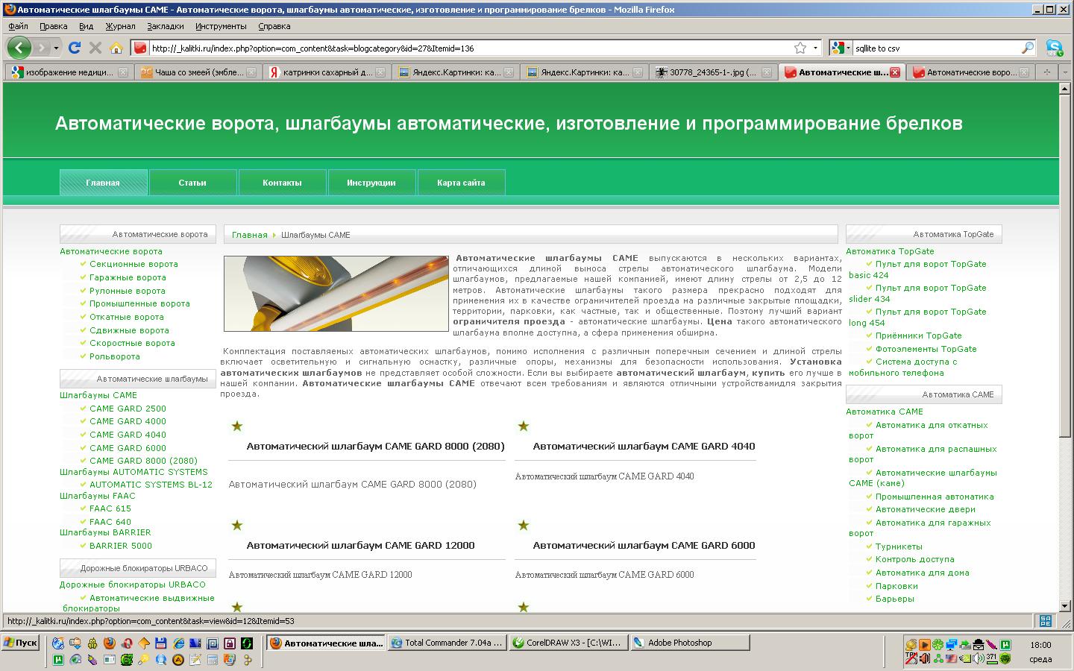Click the star next to CAME GARD 12000 article
This screenshot has height=671, width=1074.
tap(237, 525)
